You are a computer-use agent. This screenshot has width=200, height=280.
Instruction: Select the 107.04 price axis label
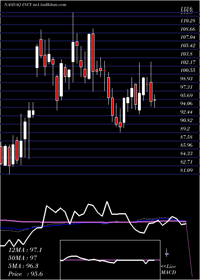tap(188, 37)
